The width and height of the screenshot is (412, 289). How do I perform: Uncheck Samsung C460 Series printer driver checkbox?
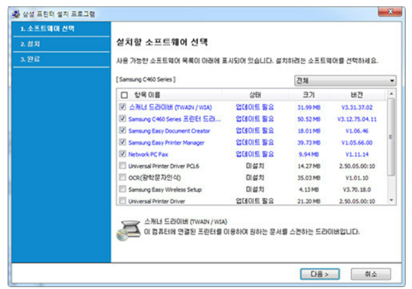[122, 118]
